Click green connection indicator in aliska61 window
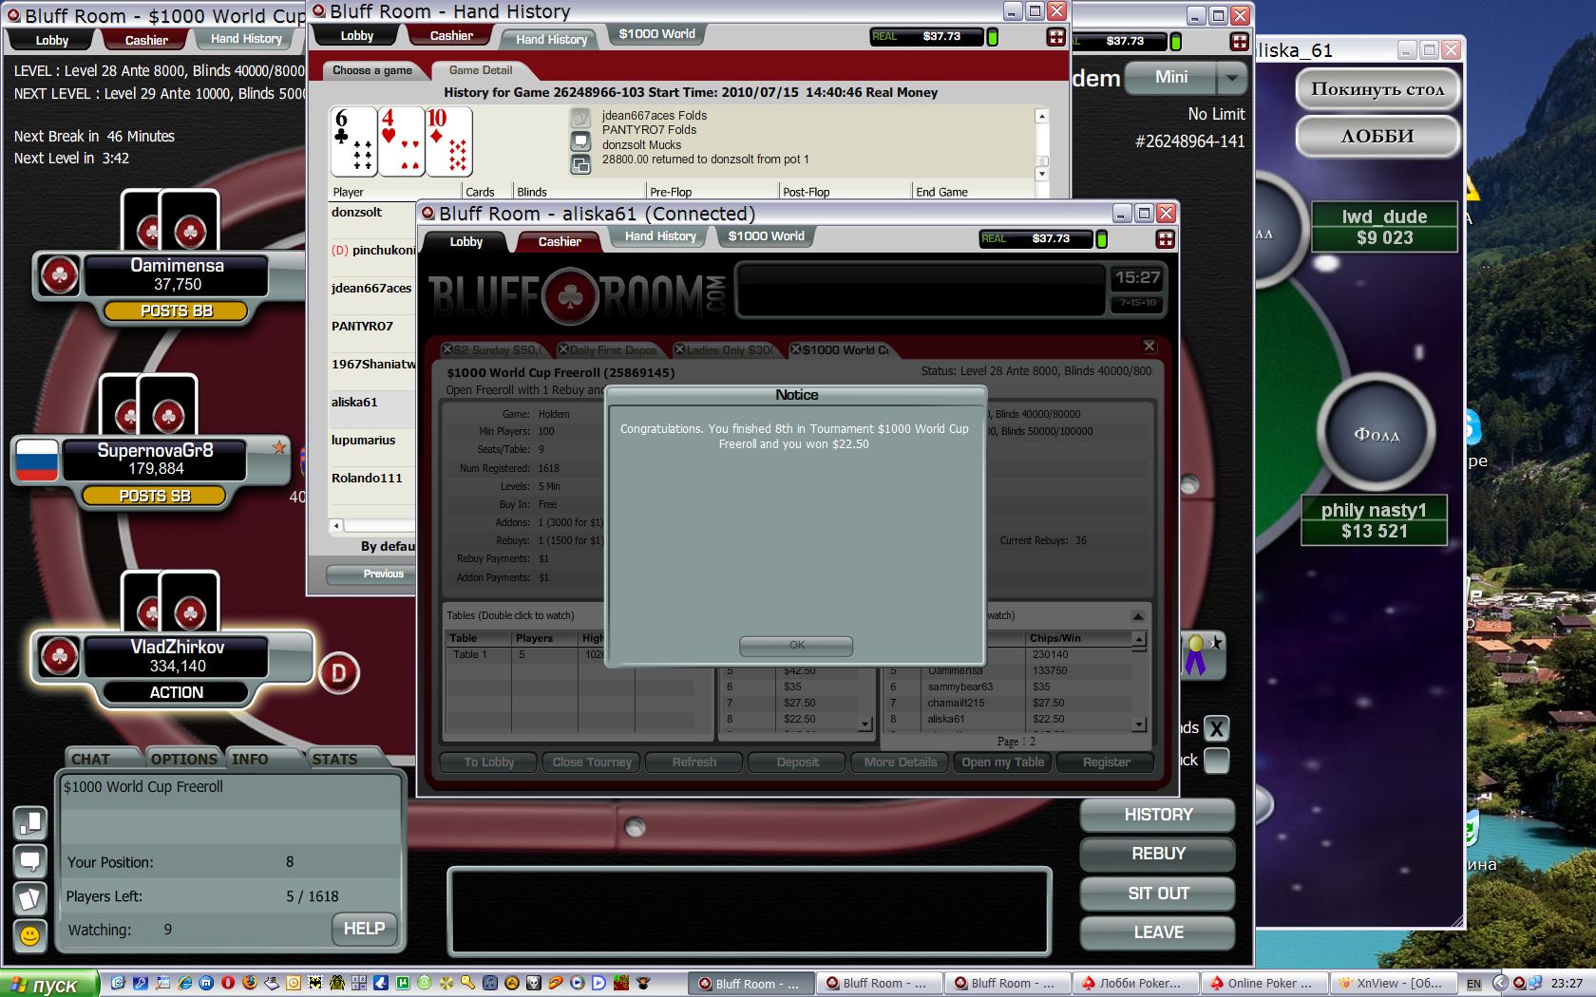The image size is (1596, 997). pyautogui.click(x=1102, y=239)
